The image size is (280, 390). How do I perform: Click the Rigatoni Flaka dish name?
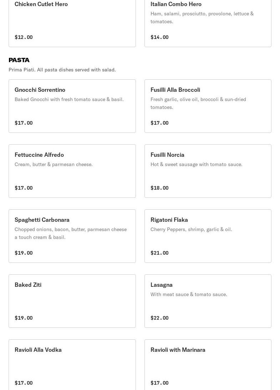(169, 220)
